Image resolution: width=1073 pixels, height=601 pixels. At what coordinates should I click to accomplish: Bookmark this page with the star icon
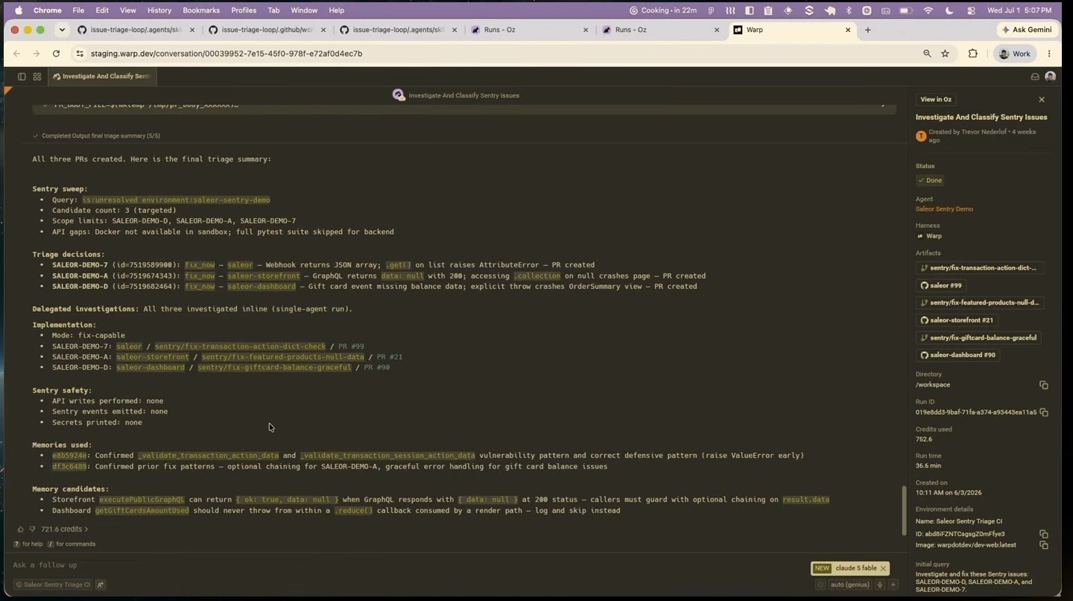pyautogui.click(x=946, y=54)
